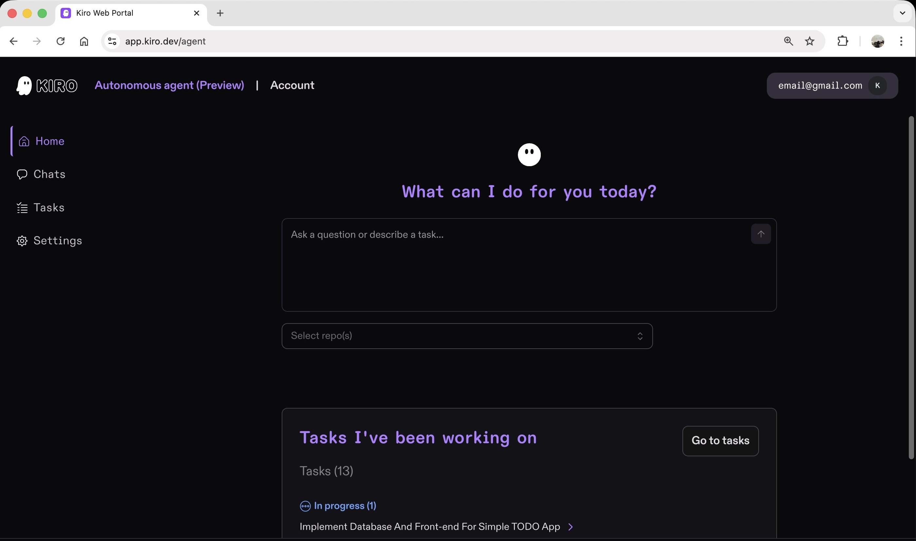
Task: Select the Home icon in the sidebar
Action: 24,141
